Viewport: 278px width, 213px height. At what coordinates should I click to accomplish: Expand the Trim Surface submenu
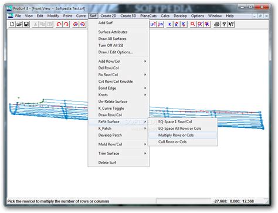(x=118, y=154)
